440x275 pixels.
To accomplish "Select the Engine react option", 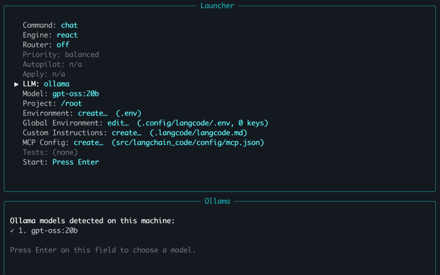I will (x=67, y=35).
